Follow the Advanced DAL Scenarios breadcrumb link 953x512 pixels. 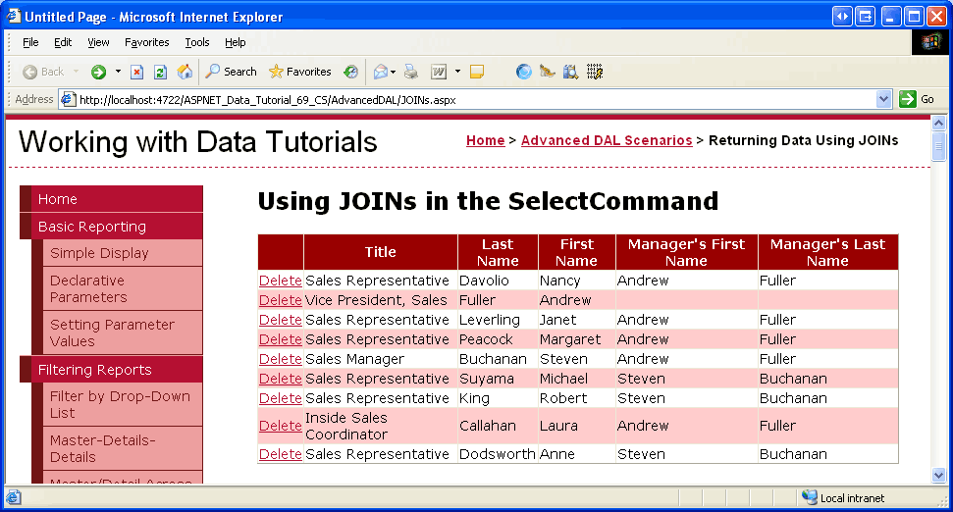606,140
